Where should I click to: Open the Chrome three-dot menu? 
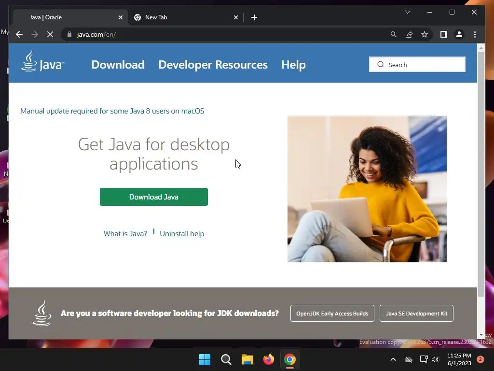(475, 34)
